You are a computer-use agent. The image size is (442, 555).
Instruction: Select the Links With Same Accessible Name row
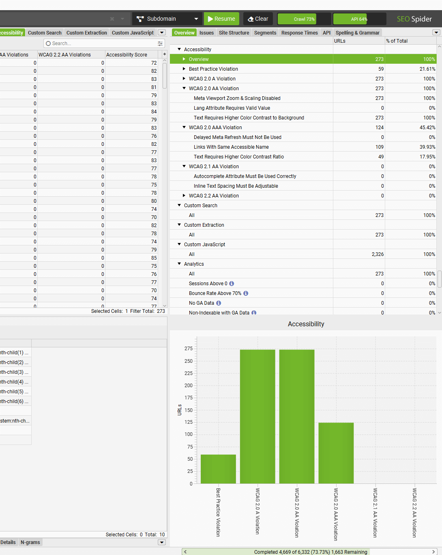(x=231, y=147)
